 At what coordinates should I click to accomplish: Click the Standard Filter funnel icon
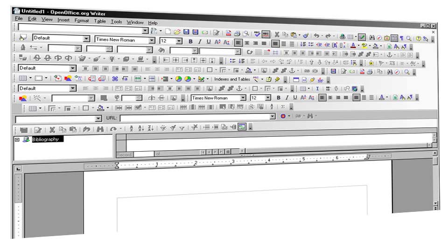[182, 128]
